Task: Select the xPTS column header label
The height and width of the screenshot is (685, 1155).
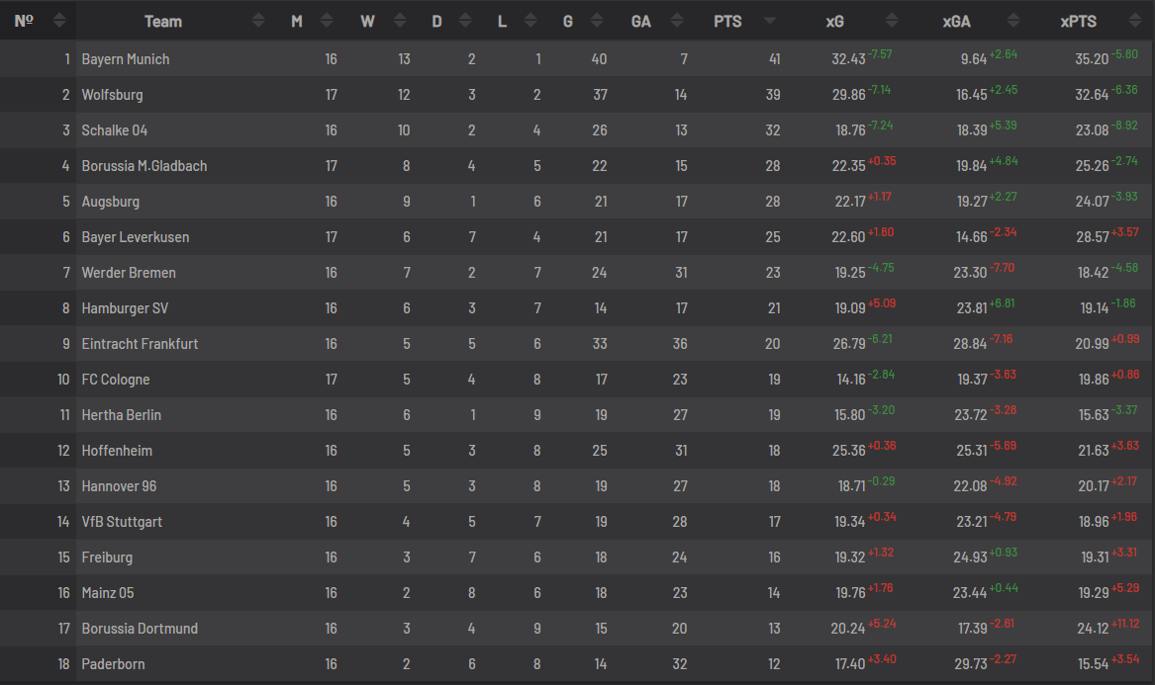Action: coord(1079,22)
